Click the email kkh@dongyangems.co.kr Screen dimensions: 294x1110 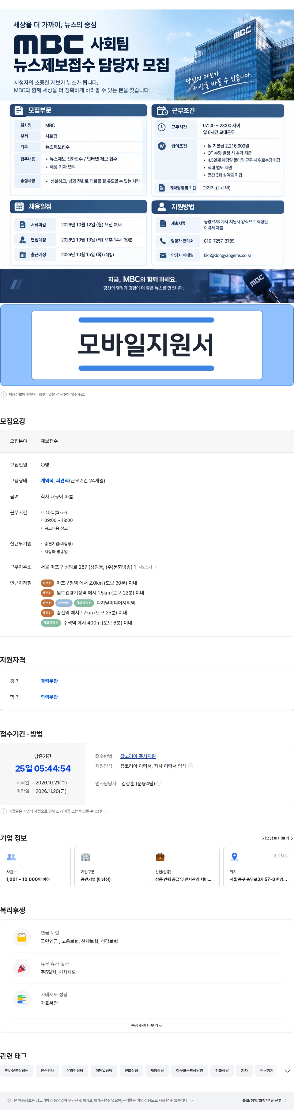[x=228, y=255]
